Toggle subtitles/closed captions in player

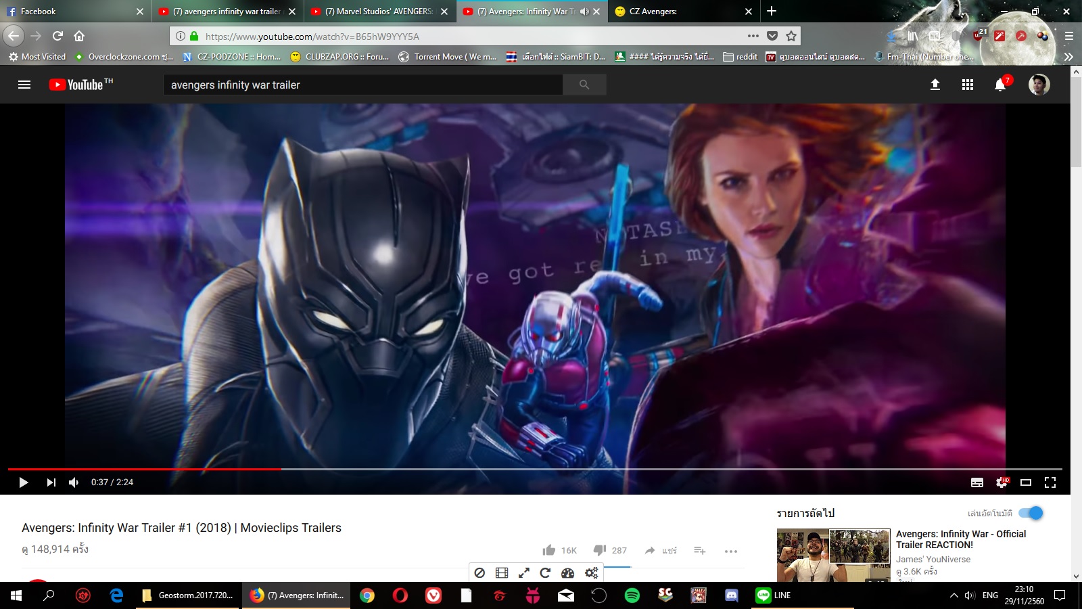977,482
